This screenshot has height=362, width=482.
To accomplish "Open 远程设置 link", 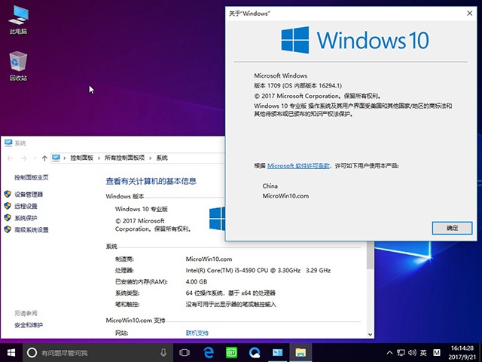I will coord(26,206).
